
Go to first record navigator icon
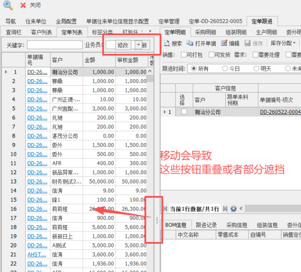[165, 209]
